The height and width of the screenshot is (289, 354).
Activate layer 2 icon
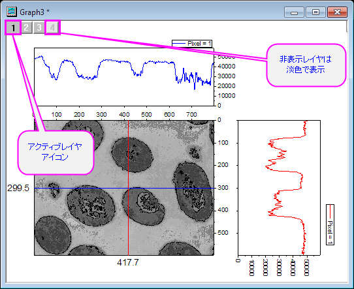coord(26,28)
